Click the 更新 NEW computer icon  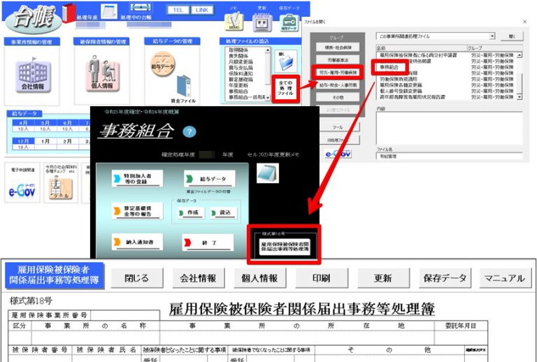[262, 22]
